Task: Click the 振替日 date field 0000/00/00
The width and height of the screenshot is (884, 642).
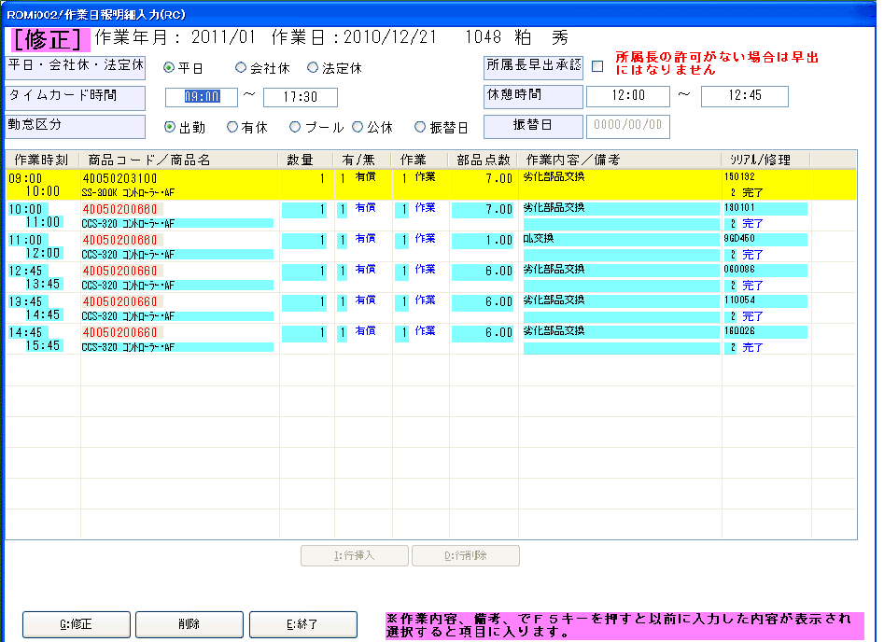Action: 628,126
